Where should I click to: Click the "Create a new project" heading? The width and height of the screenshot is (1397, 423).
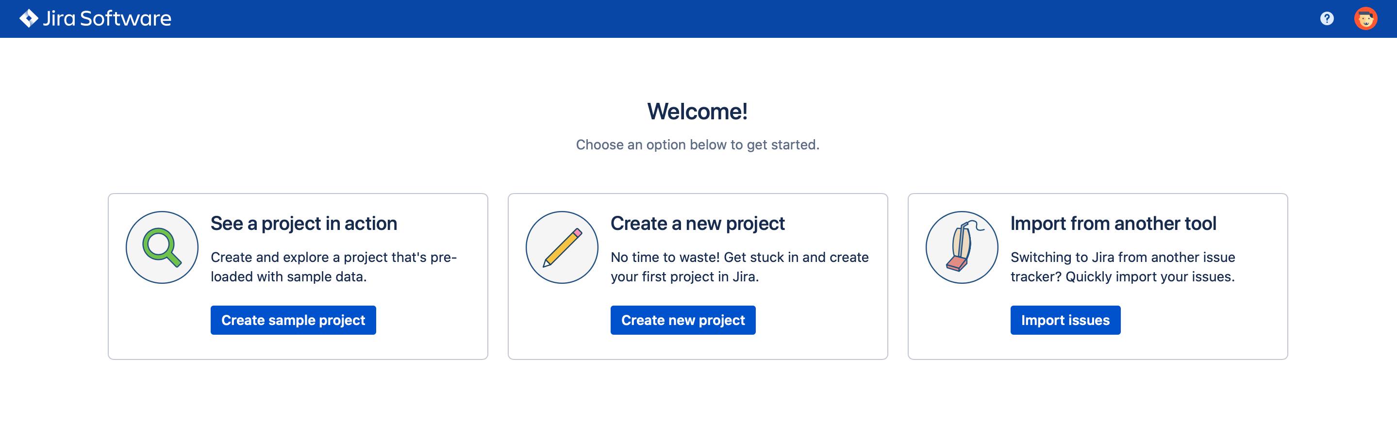[x=698, y=224]
